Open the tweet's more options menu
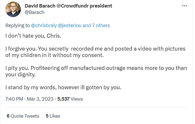 pos(184,6)
